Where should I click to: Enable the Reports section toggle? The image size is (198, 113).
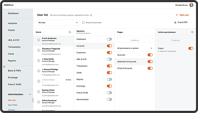[x=109, y=79]
